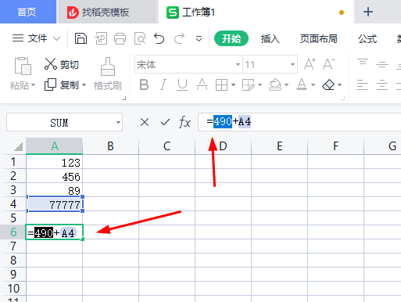401x302 pixels.
Task: Toggle Underline formatting
Action: tap(182, 84)
